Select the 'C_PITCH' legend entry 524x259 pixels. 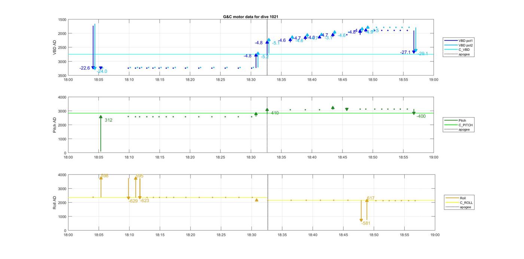(458, 125)
